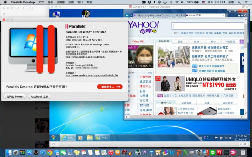Launch App Store from the Dock
The image size is (252, 157).
click(x=29, y=152)
